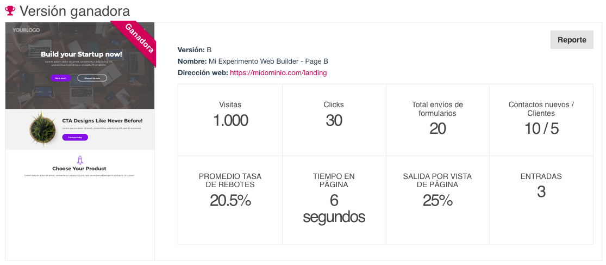The width and height of the screenshot is (606, 265).
Task: Select the Tiempo en página cell
Action: coord(334,200)
